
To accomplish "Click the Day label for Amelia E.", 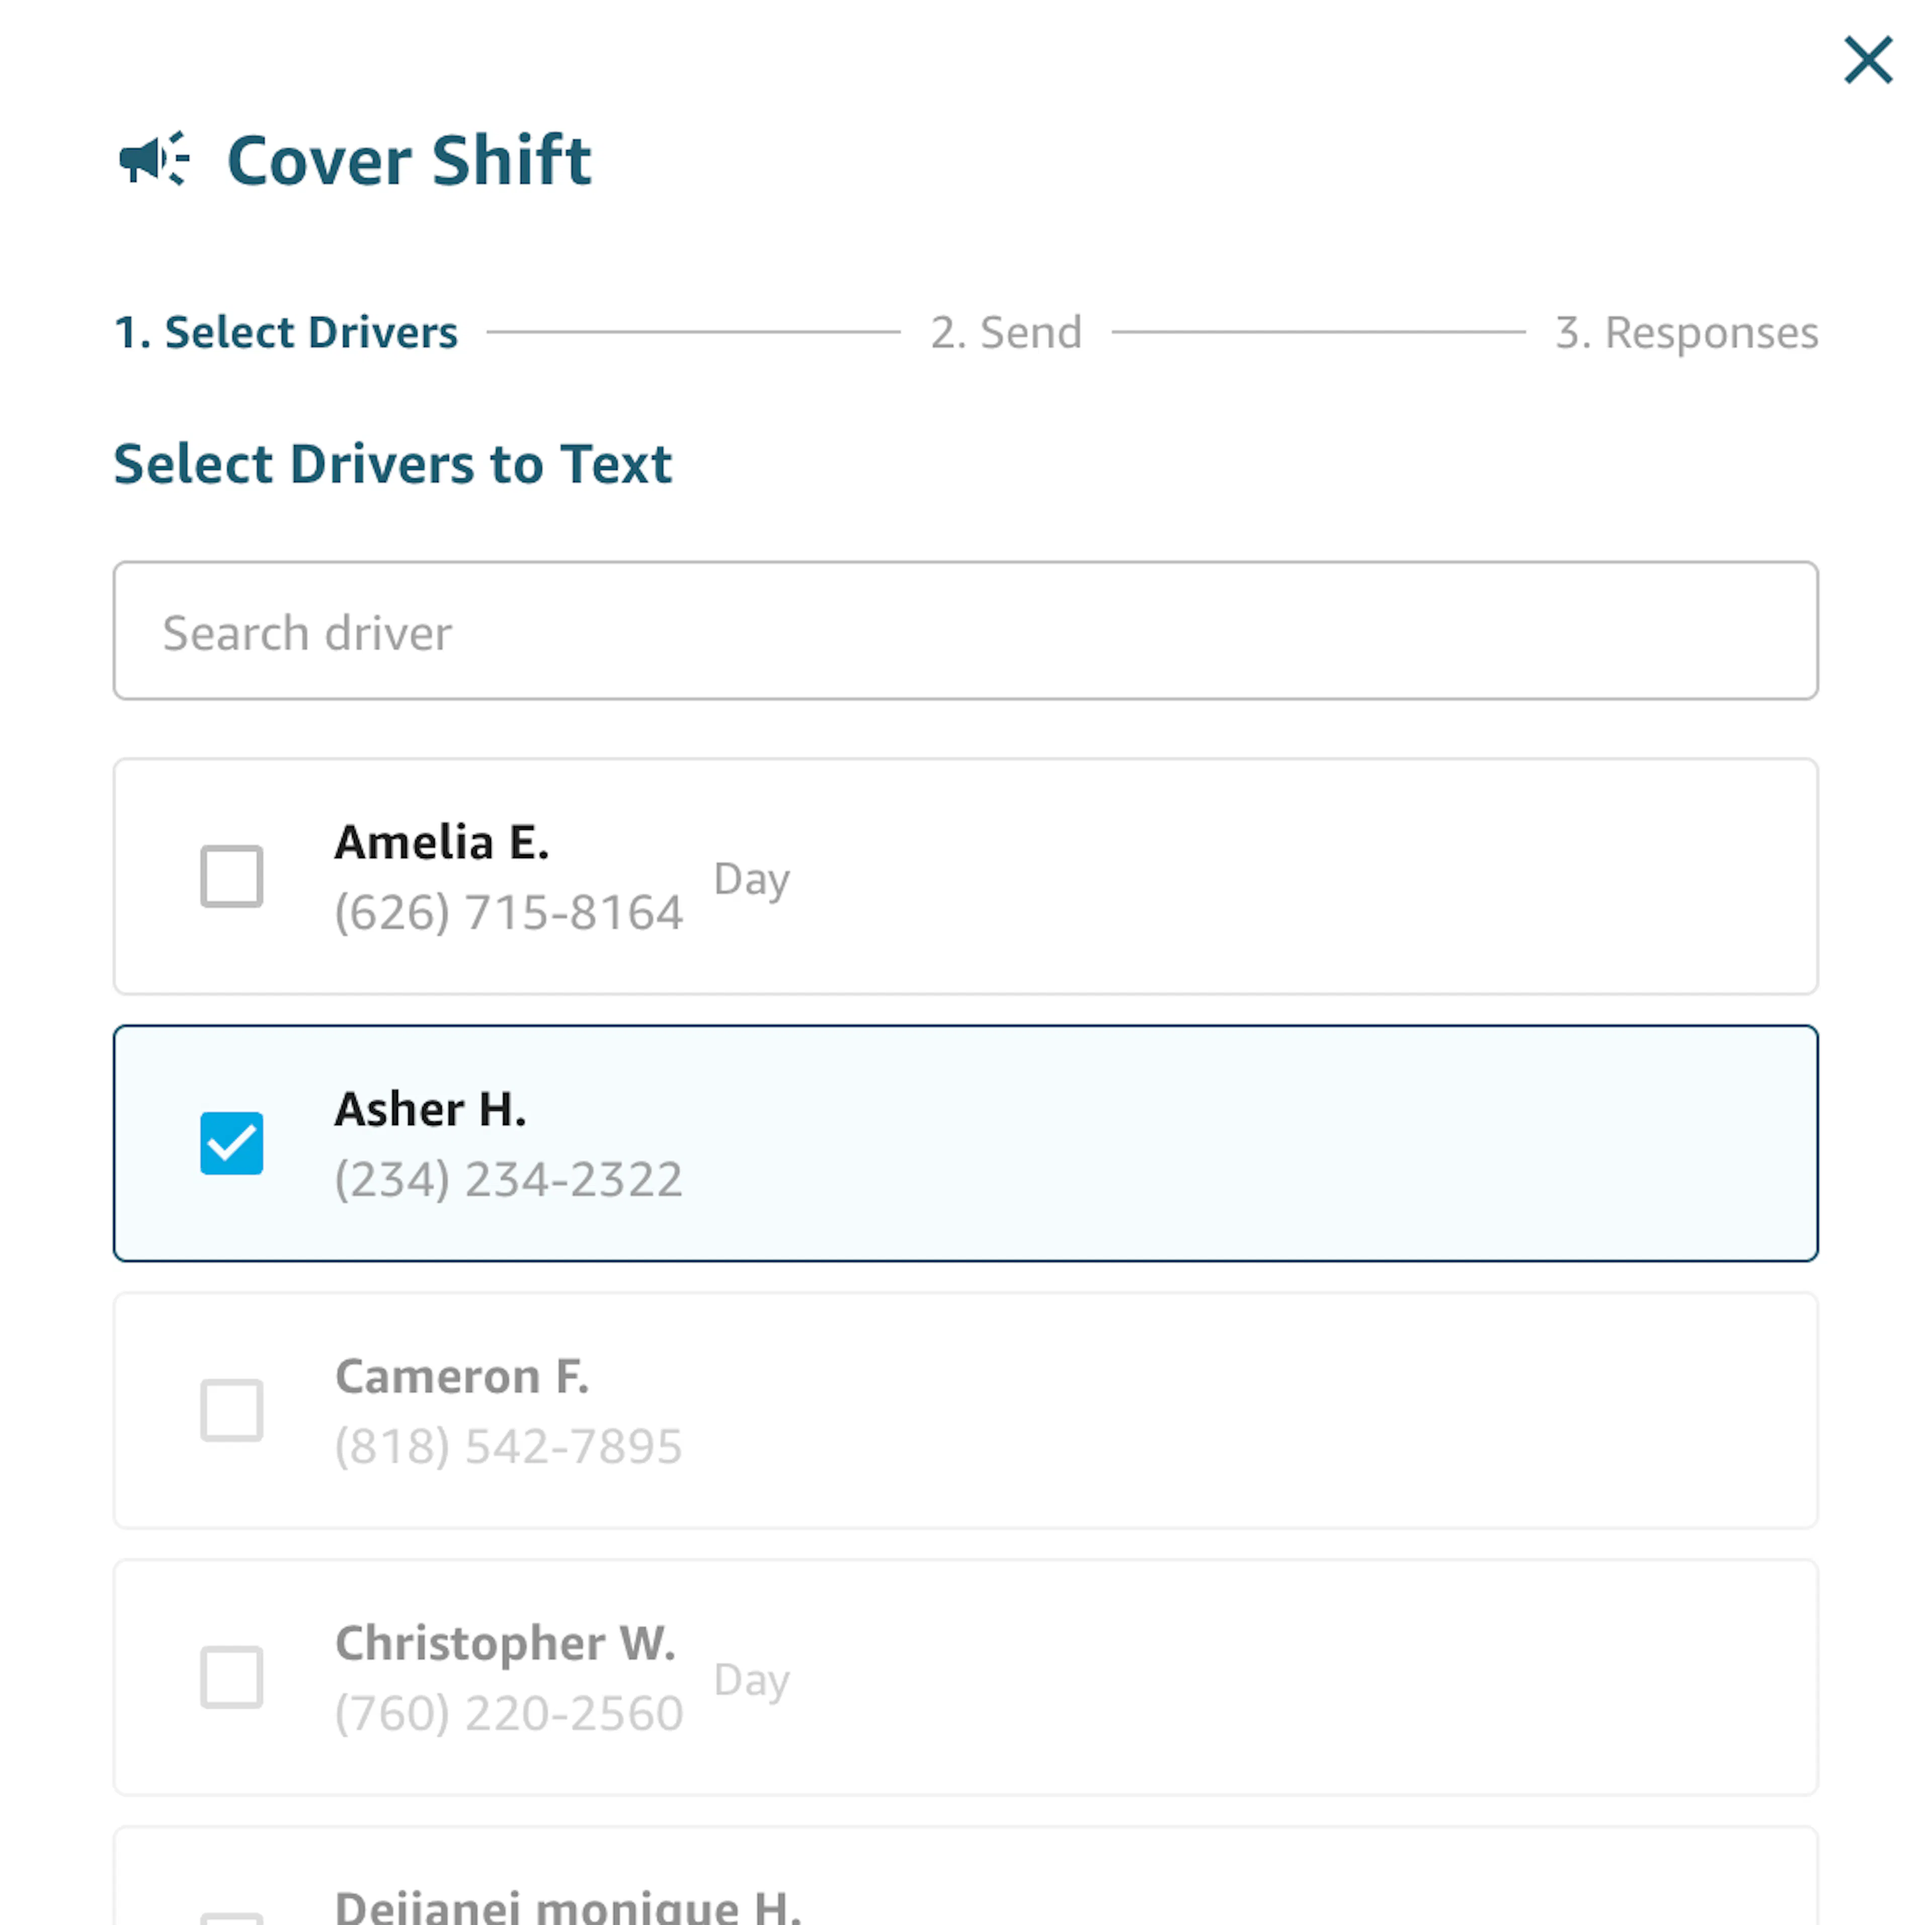I will 752,880.
